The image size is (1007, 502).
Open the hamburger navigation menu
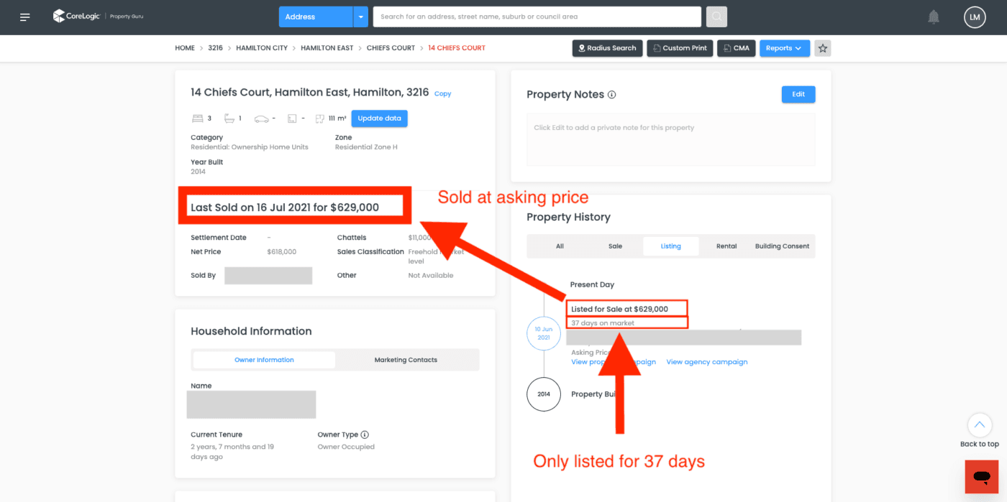25,17
